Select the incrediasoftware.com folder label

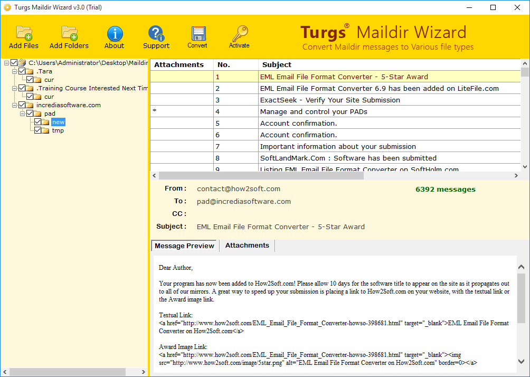click(69, 105)
